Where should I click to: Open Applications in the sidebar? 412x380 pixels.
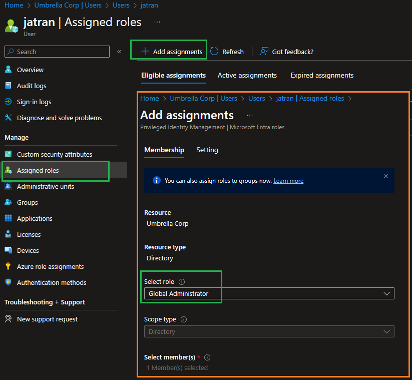pyautogui.click(x=35, y=219)
